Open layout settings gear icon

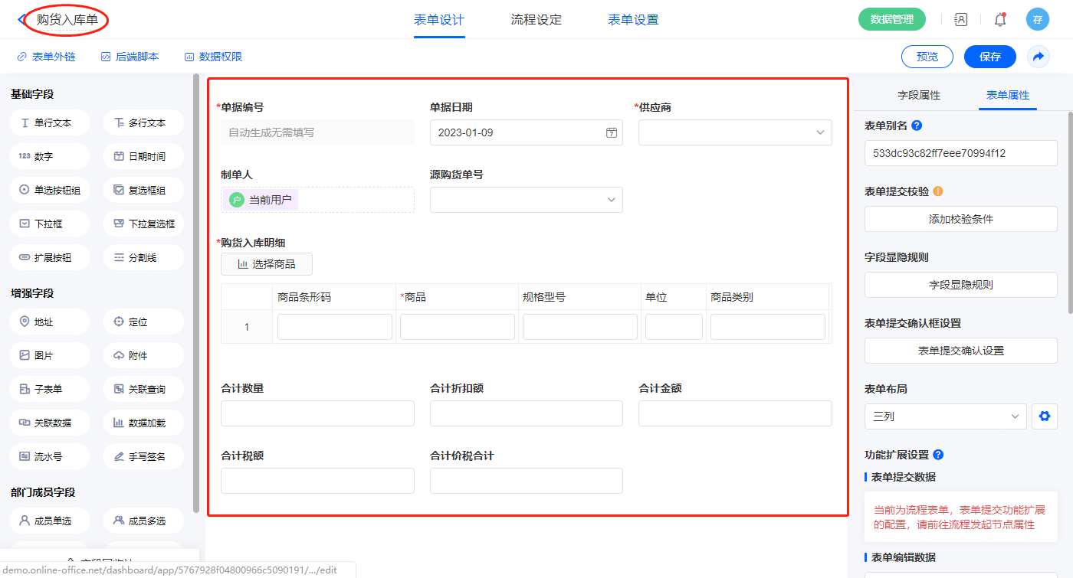(1043, 416)
